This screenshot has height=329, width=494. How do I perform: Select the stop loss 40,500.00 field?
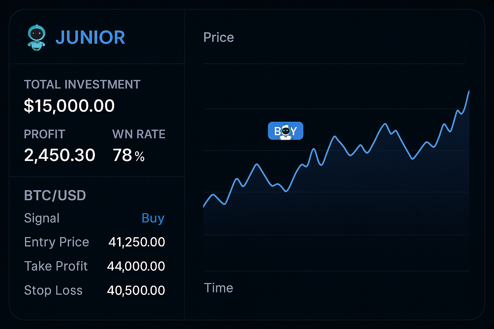tap(136, 290)
